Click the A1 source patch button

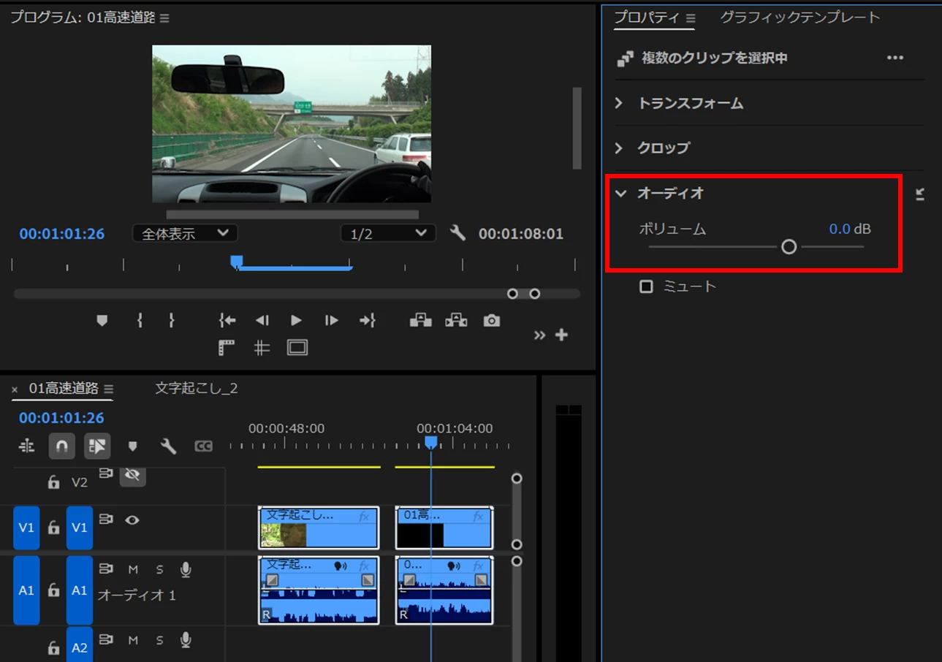click(26, 590)
